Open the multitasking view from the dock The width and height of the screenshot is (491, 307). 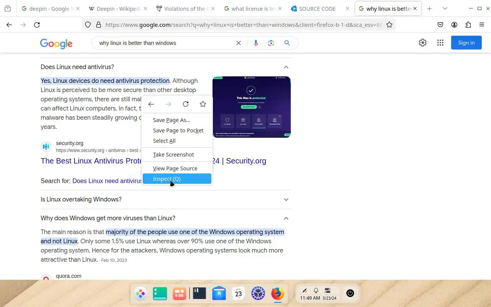tap(180, 294)
